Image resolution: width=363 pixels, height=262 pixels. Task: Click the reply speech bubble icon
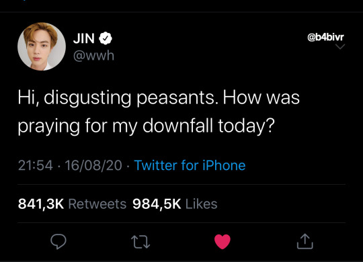point(58,241)
